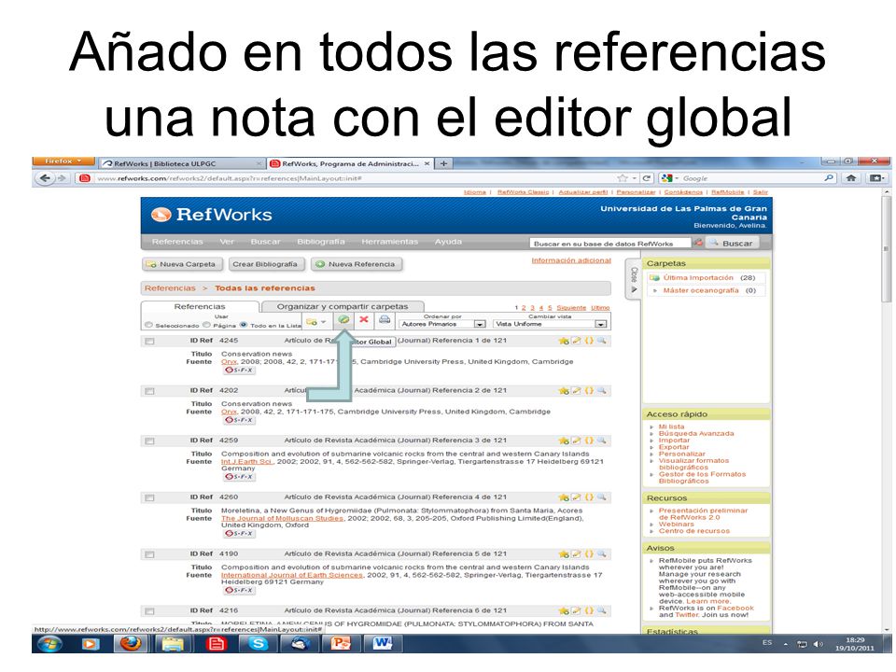View reference 4190 with its magnifier icon
This screenshot has height=672, width=896.
tap(601, 553)
